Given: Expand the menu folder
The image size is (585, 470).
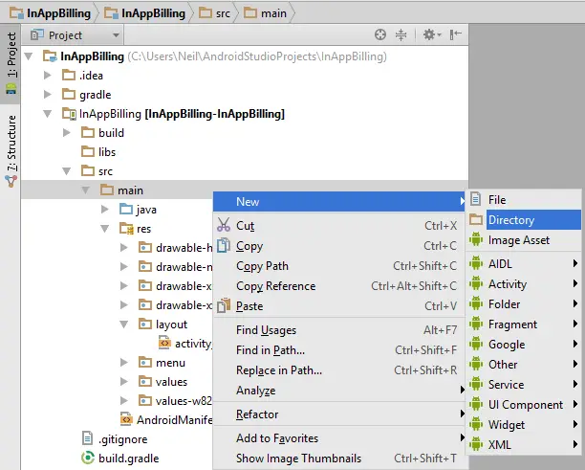Looking at the screenshot, I should (124, 363).
